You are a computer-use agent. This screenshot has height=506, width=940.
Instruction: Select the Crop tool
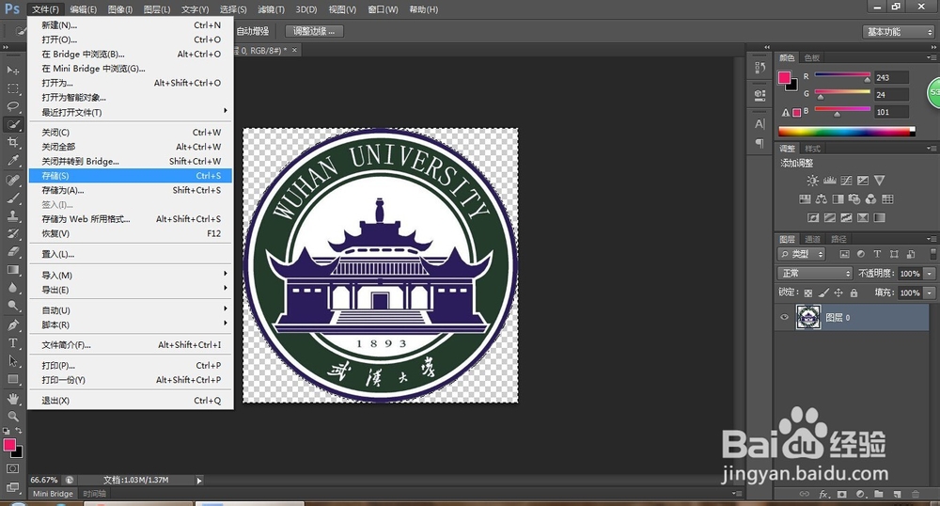pyautogui.click(x=12, y=143)
